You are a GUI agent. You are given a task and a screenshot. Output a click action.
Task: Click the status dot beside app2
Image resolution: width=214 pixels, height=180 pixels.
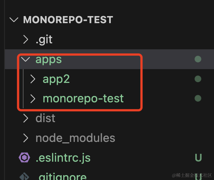(x=198, y=79)
